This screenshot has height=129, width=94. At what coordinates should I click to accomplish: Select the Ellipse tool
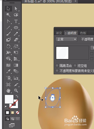click(16, 27)
